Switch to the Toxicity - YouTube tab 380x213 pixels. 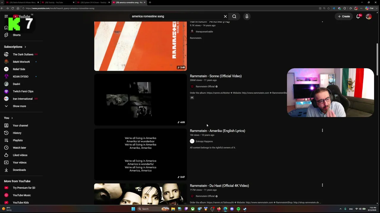(58, 2)
